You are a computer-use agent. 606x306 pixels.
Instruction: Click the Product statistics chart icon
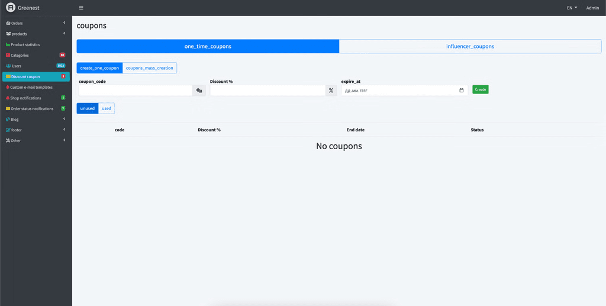tap(8, 45)
